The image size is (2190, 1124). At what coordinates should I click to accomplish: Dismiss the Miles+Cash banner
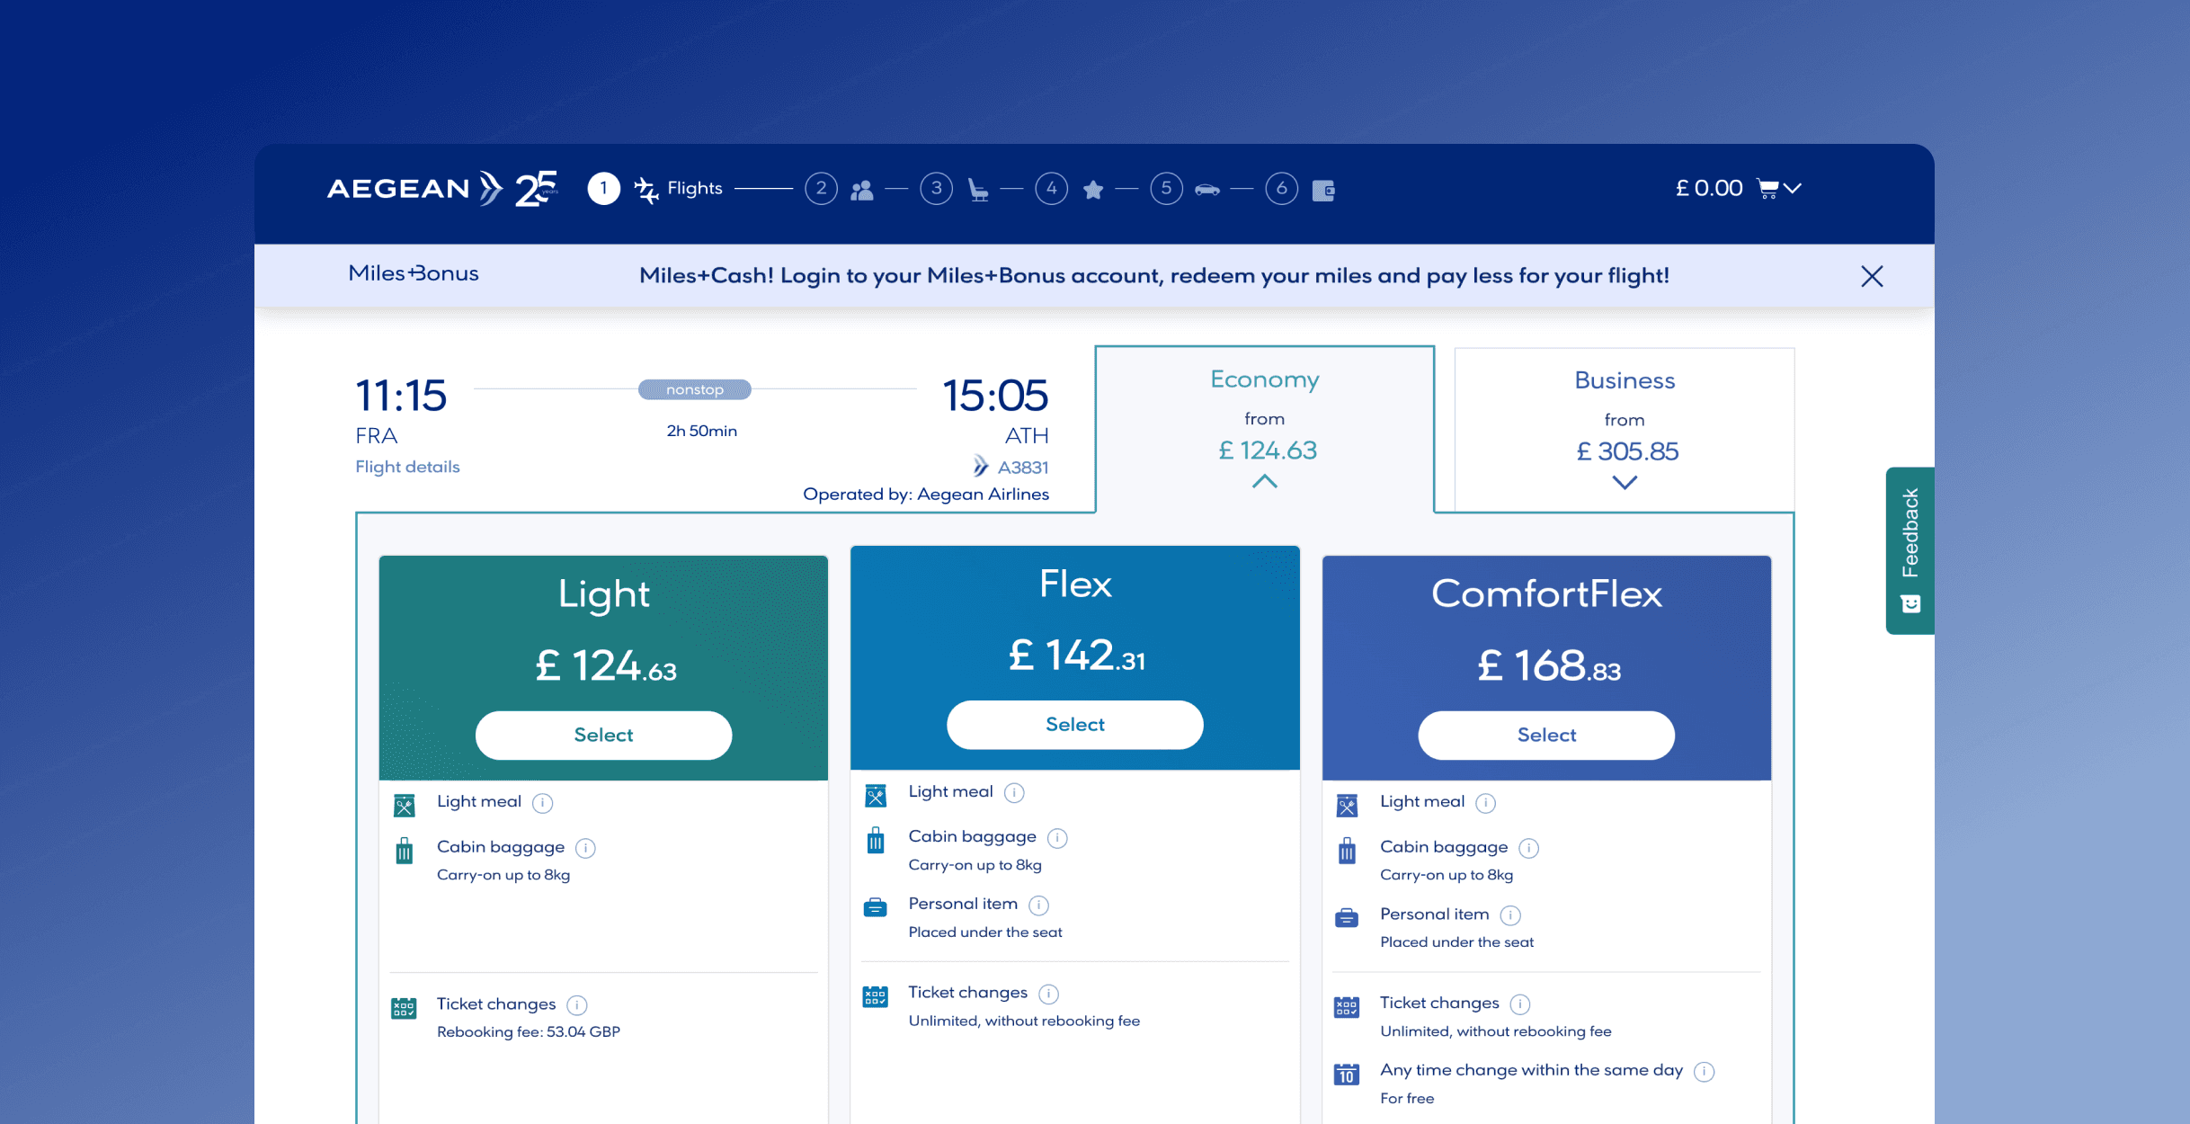pos(1872,276)
